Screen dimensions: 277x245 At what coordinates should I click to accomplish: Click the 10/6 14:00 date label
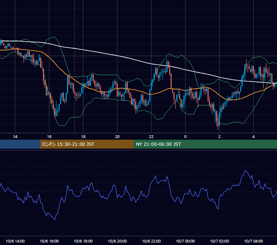click(15, 241)
